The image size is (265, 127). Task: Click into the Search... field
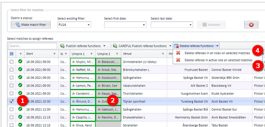click(32, 46)
